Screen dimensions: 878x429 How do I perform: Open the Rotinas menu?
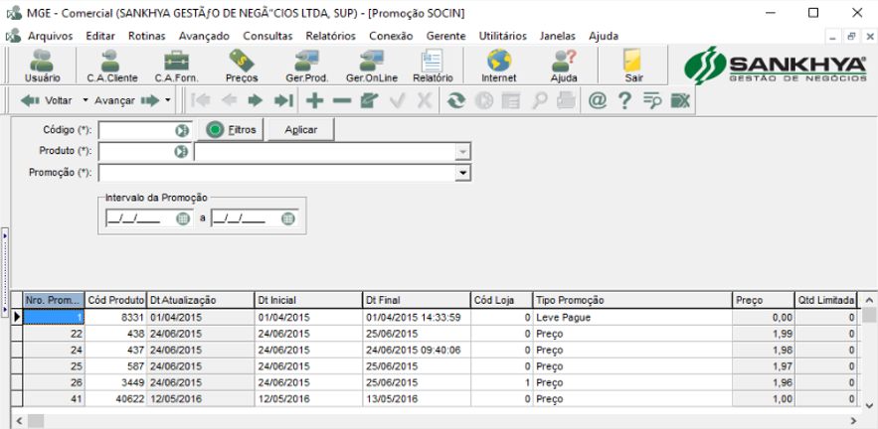pyautogui.click(x=147, y=36)
